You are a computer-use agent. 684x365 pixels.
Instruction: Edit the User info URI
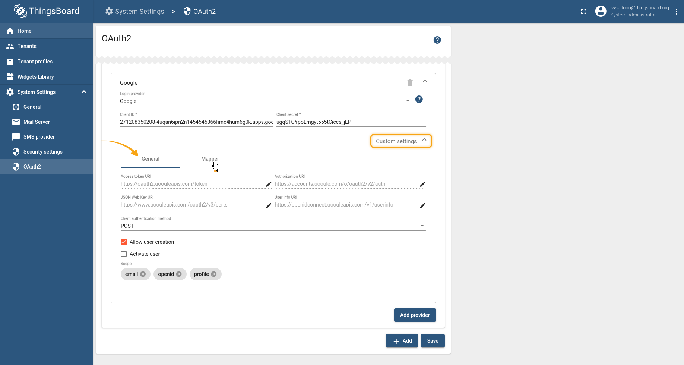pos(422,205)
